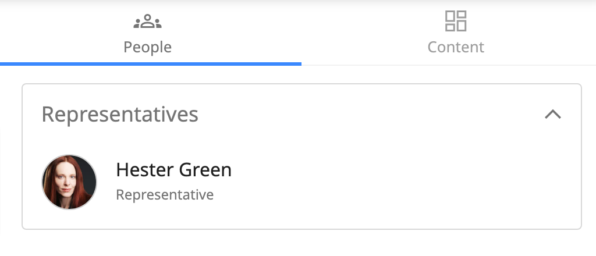Click the Representative role label
The height and width of the screenshot is (256, 596).
(x=165, y=195)
